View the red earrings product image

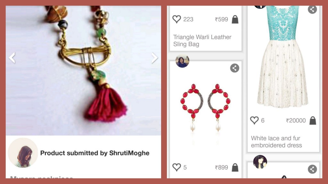205,107
